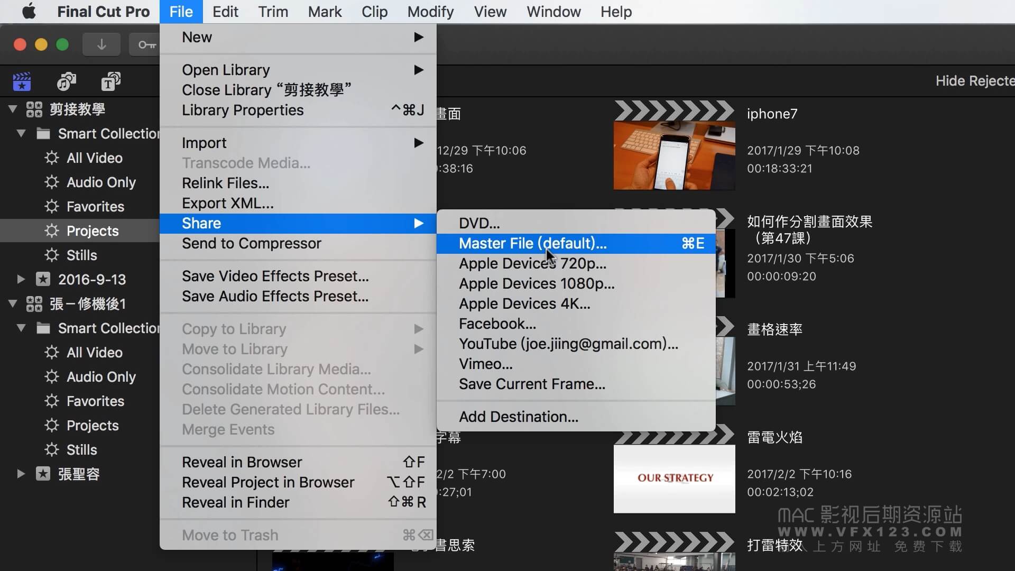Click the 畫格速率 project title
1015x571 pixels.
(x=774, y=329)
